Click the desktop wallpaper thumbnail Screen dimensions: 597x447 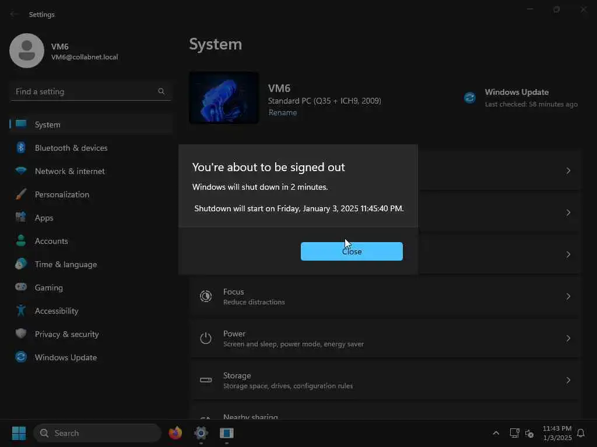224,98
